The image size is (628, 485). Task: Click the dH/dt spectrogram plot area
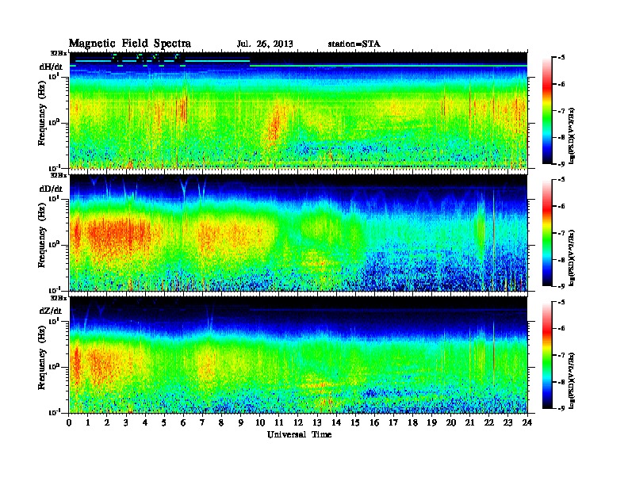298,110
